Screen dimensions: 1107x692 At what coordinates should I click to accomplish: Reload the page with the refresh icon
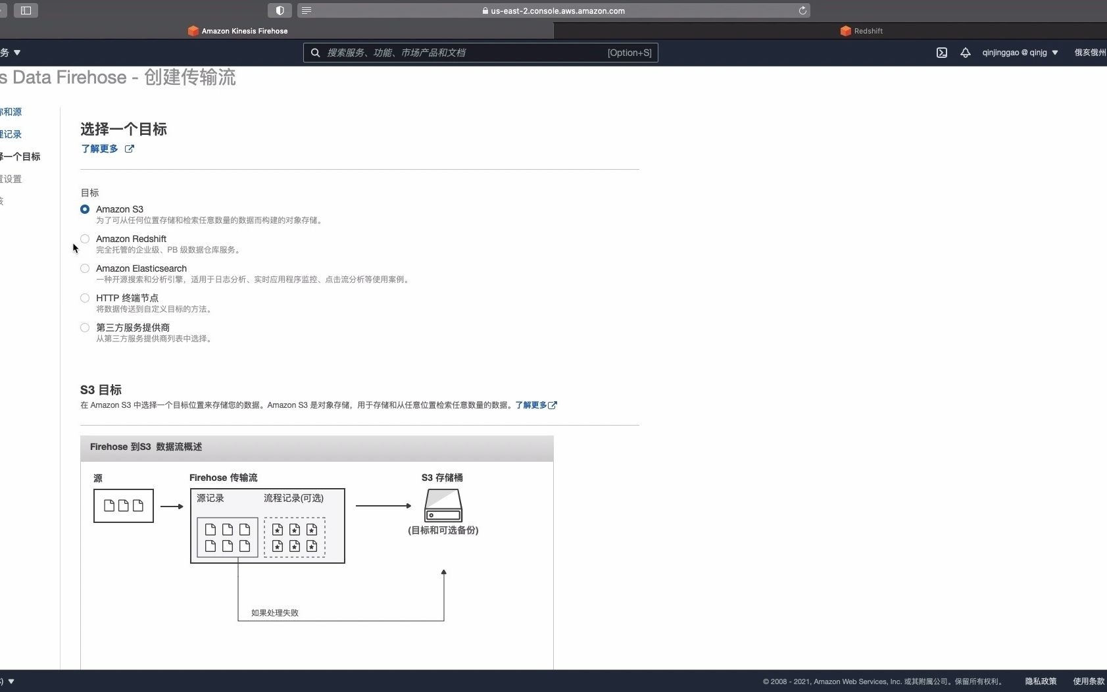pyautogui.click(x=802, y=11)
